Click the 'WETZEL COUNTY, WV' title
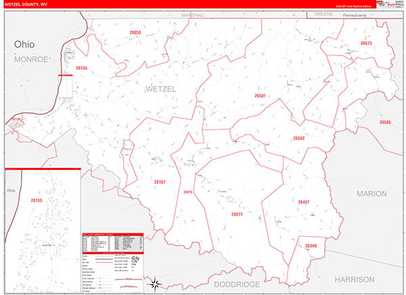 [x=26, y=5]
